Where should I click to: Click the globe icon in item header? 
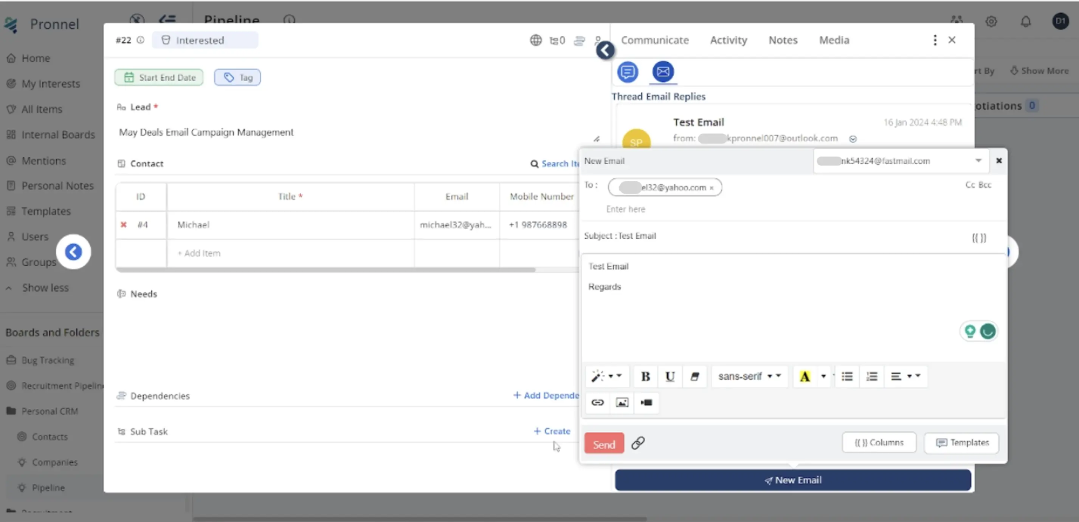[x=536, y=40]
